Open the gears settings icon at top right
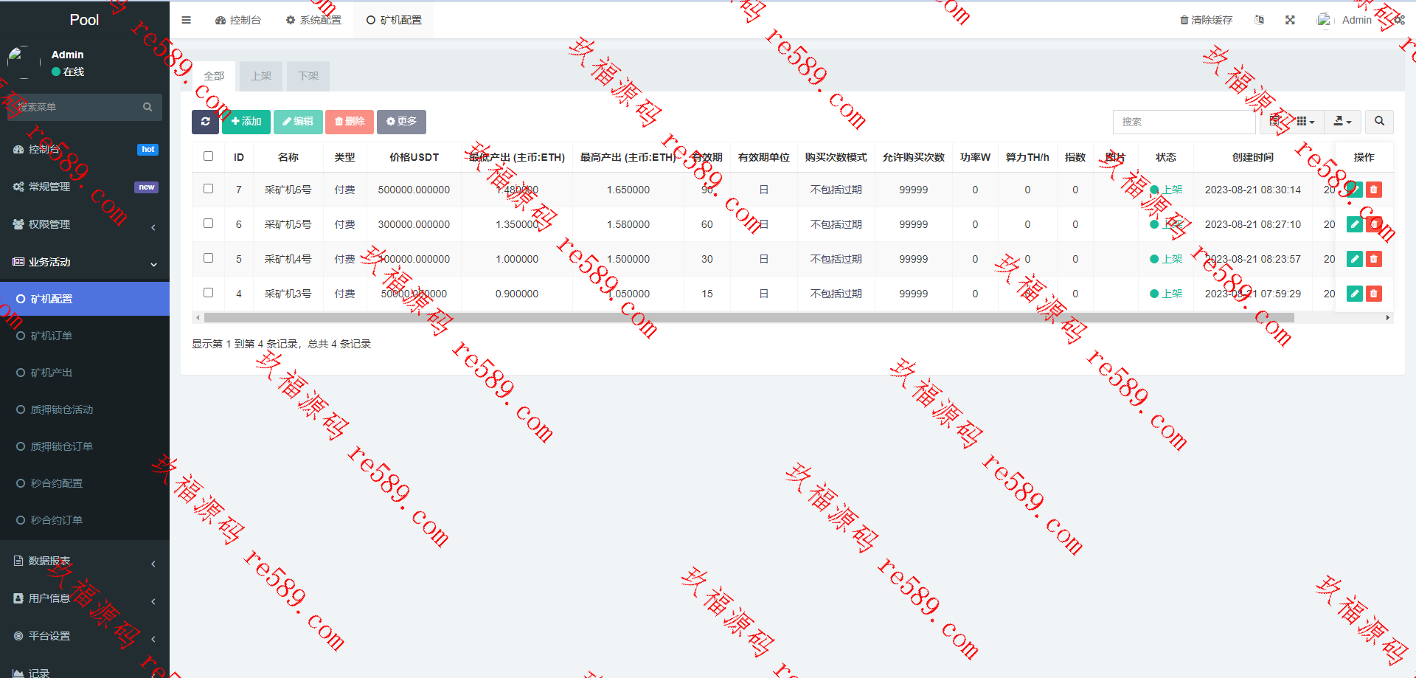Image resolution: width=1416 pixels, height=678 pixels. [x=1399, y=20]
